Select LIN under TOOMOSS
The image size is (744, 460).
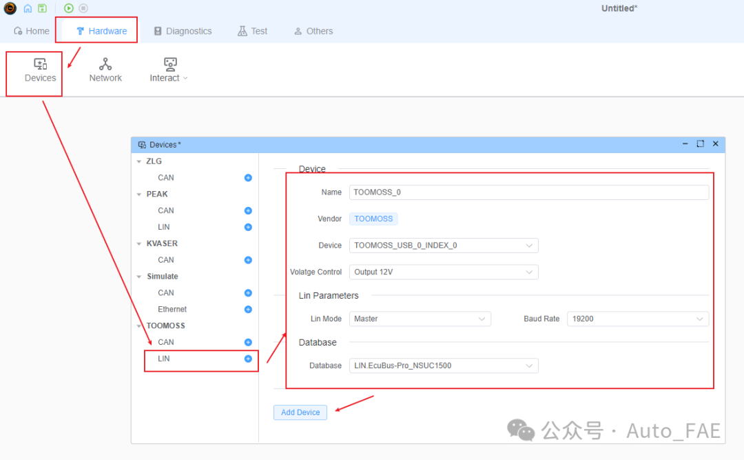pos(164,359)
